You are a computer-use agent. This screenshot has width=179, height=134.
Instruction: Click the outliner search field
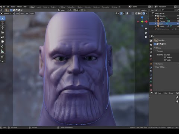click(x=168, y=10)
